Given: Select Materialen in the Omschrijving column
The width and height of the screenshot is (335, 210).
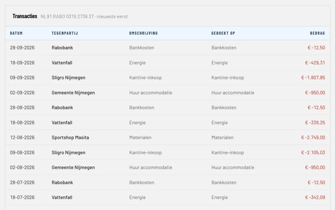Looking at the screenshot, I should [x=140, y=137].
